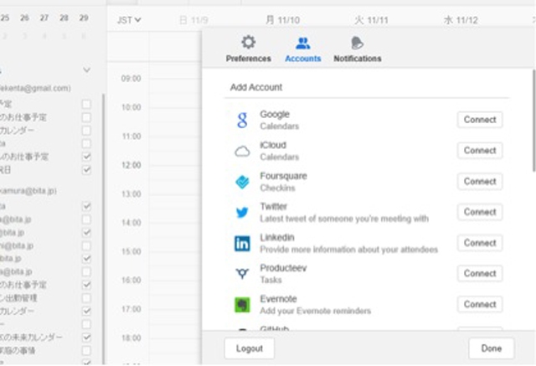The height and width of the screenshot is (366, 536).
Task: Click the Logout button
Action: [x=250, y=348]
